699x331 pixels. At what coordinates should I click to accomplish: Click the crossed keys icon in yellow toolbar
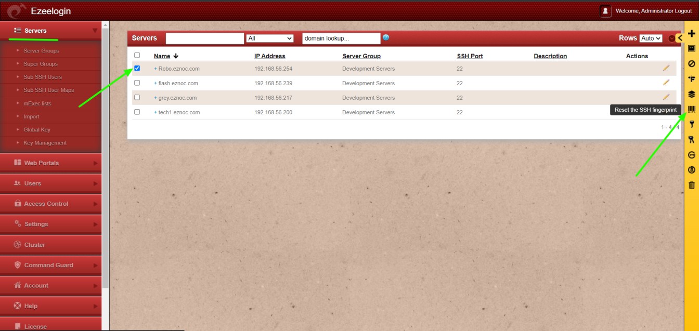691,139
